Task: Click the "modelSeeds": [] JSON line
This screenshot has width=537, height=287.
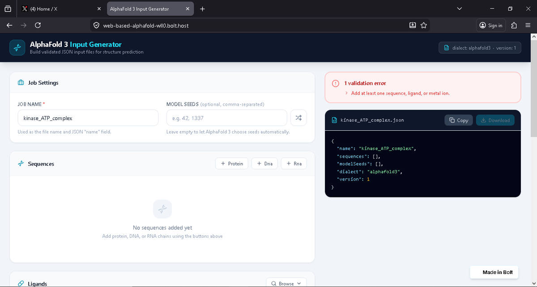Action: pos(360,164)
